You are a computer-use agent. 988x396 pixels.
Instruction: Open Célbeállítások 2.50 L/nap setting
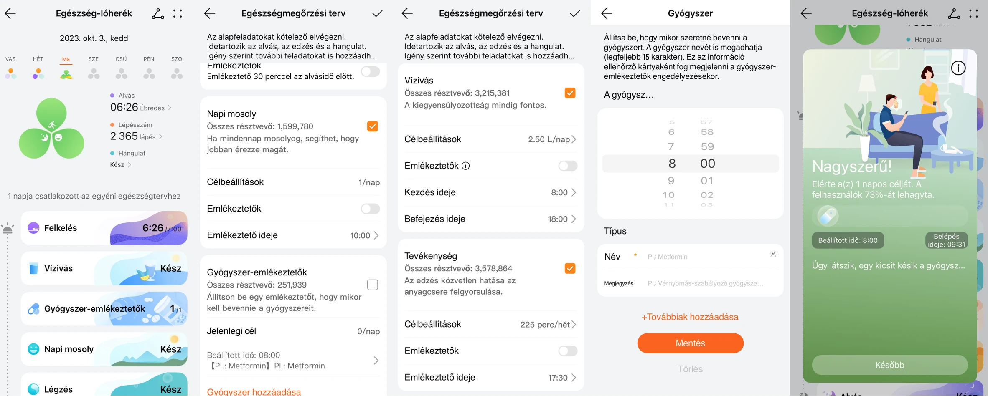[551, 139]
